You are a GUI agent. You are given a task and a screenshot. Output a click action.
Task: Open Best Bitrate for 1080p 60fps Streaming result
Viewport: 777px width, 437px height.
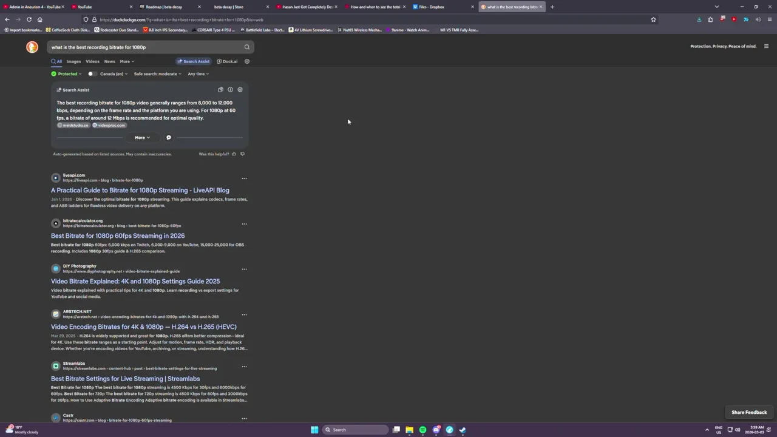tap(118, 235)
